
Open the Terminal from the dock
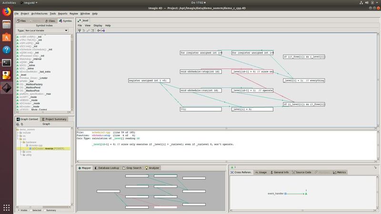point(7,63)
